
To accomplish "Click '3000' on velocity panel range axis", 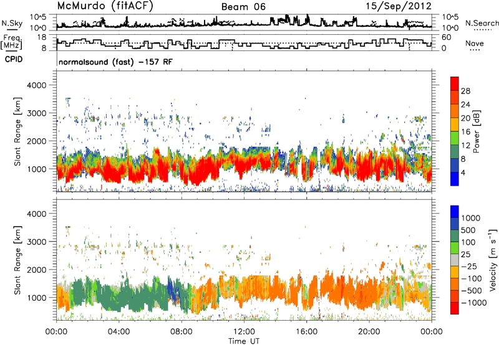I will click(x=36, y=242).
